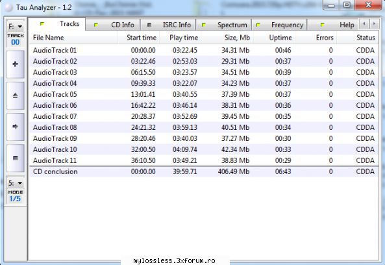Screen dimensions: 385x265
Task: Select the AudioTrack 10 row
Action: tap(204, 149)
